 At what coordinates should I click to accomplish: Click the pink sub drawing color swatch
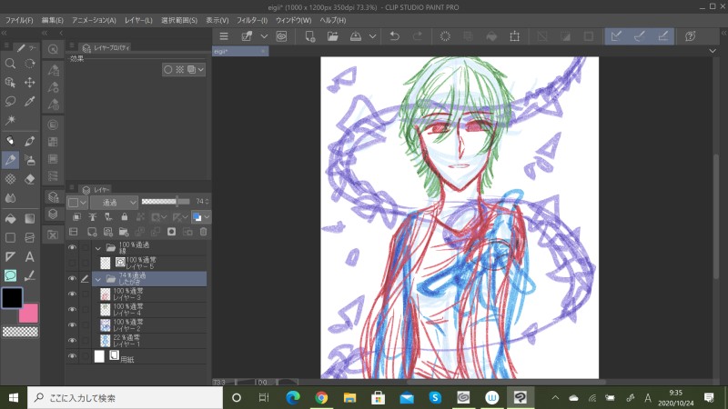point(30,314)
